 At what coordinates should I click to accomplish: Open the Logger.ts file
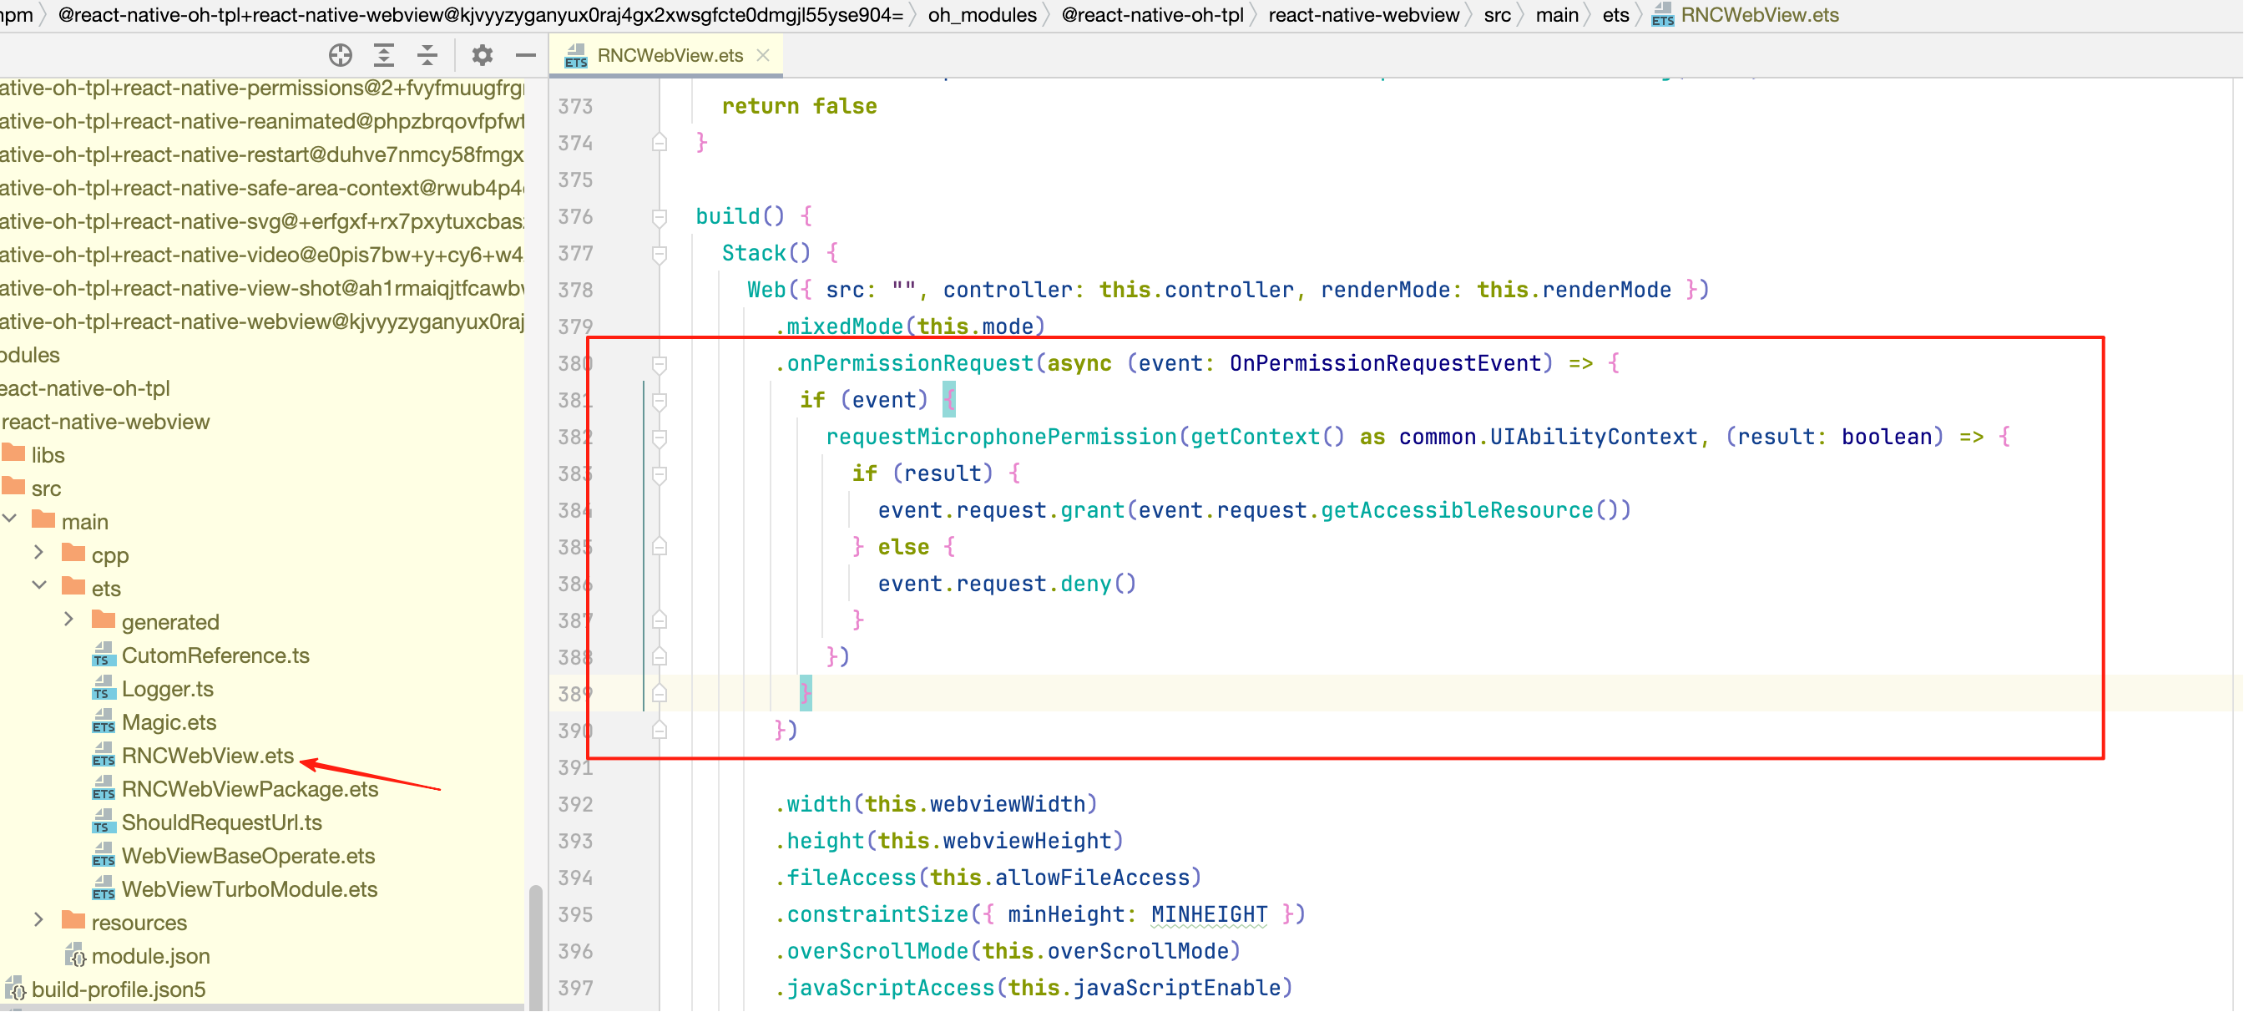tap(167, 689)
